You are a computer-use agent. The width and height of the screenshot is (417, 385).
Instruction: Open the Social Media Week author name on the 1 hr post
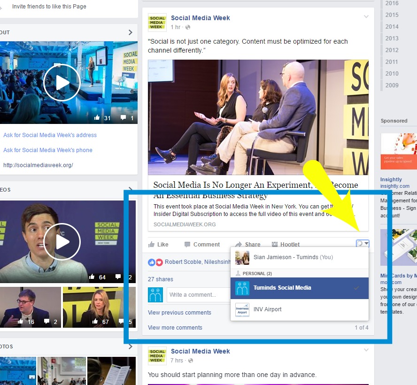tap(200, 18)
